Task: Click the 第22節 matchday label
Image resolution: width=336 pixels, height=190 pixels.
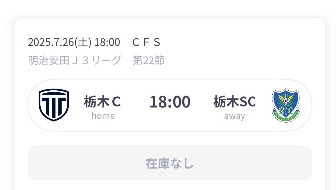Action: pyautogui.click(x=148, y=60)
